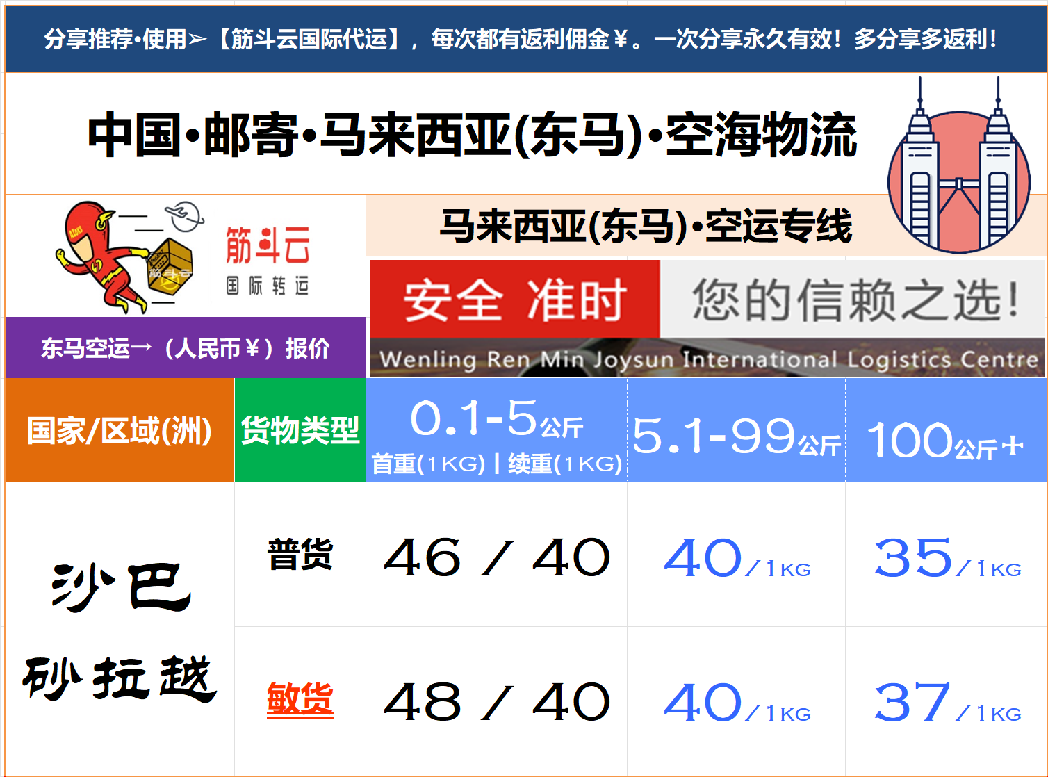Screen dimensions: 1048x777
Task: Click the 沙巴 region name
Action: pyautogui.click(x=120, y=587)
